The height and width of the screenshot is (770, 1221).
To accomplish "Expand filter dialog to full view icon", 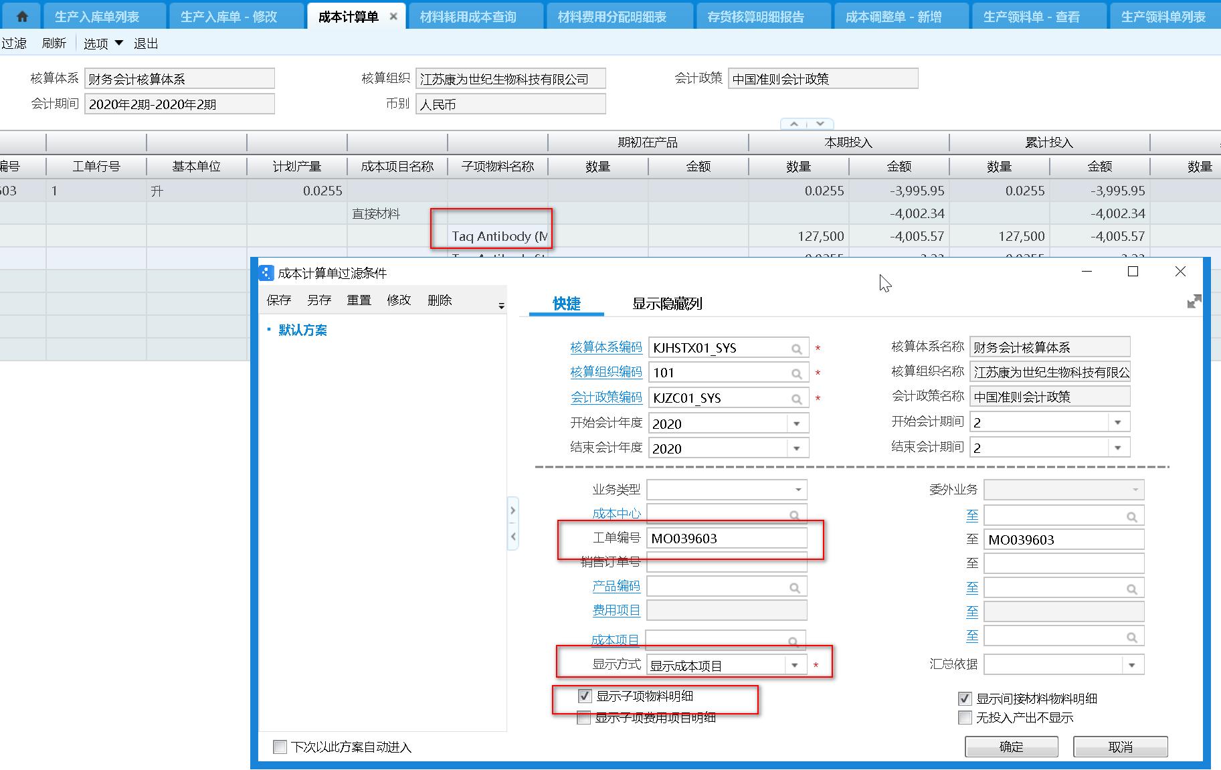I will pyautogui.click(x=1194, y=302).
